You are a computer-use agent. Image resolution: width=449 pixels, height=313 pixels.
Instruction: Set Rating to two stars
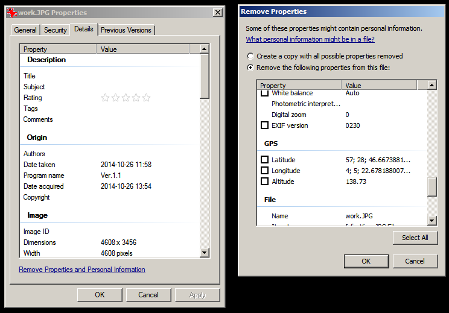tap(115, 98)
